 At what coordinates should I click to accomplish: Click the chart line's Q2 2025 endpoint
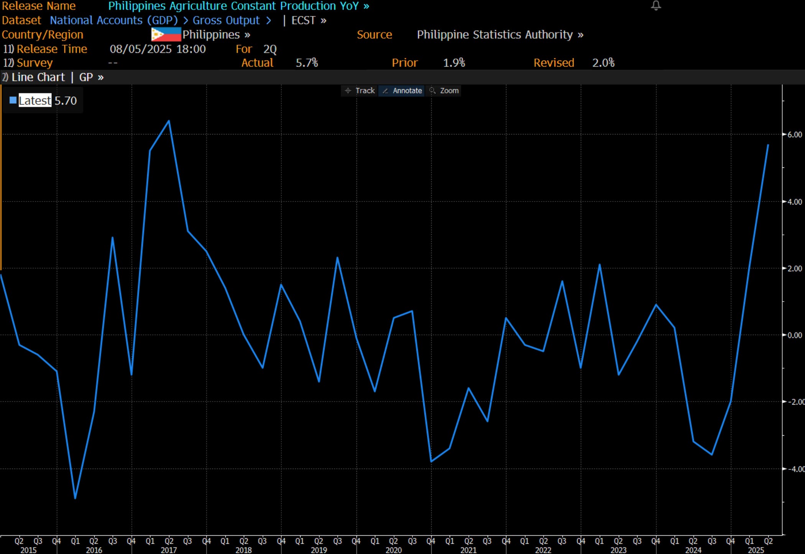[x=768, y=145]
